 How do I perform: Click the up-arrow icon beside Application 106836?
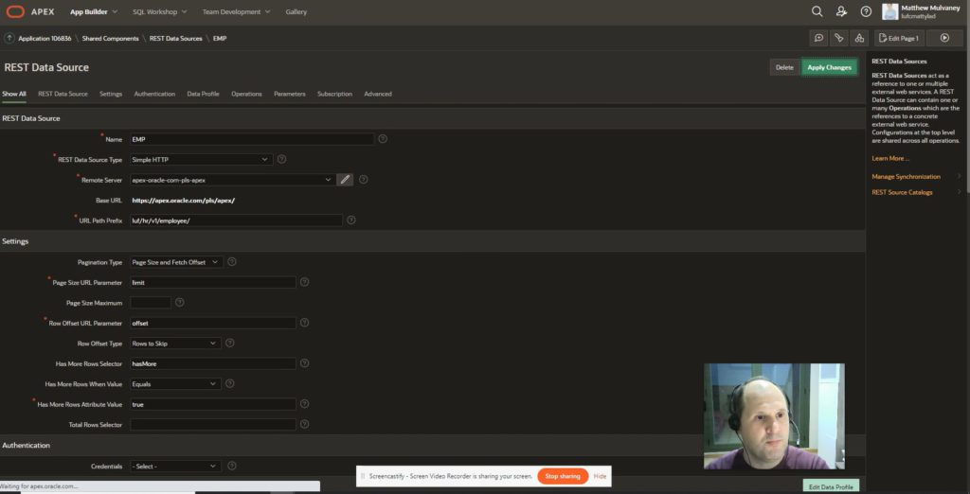click(x=9, y=39)
